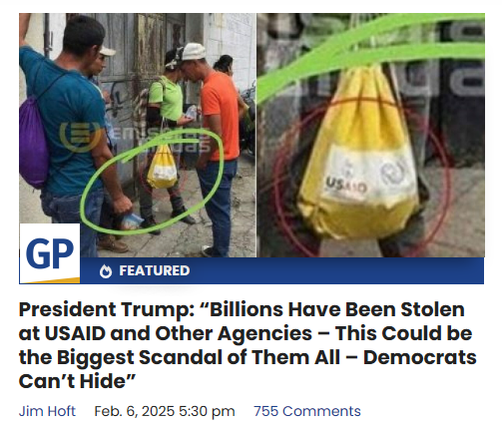Click the purple backpack in photo

tap(33, 142)
